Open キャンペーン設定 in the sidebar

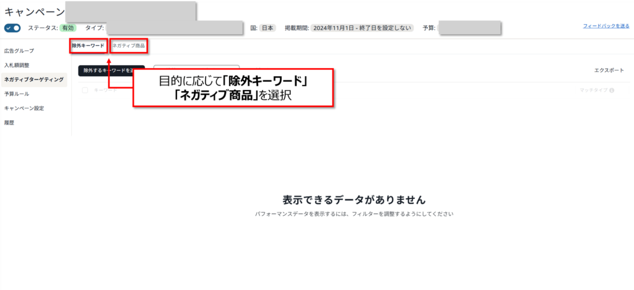(24, 108)
